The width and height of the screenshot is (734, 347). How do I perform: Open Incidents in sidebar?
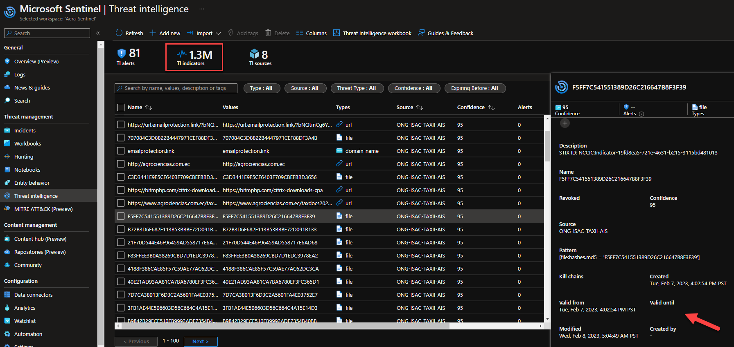25,130
